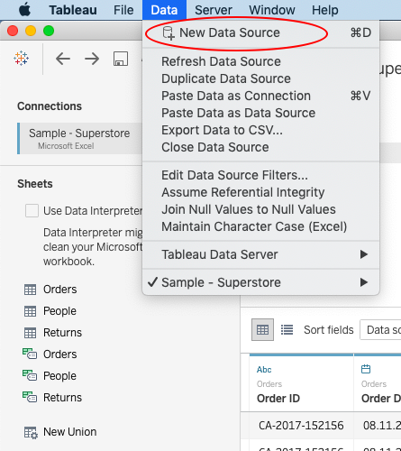
Task: Select the Sample - Superstore connection
Action: pyautogui.click(x=79, y=138)
